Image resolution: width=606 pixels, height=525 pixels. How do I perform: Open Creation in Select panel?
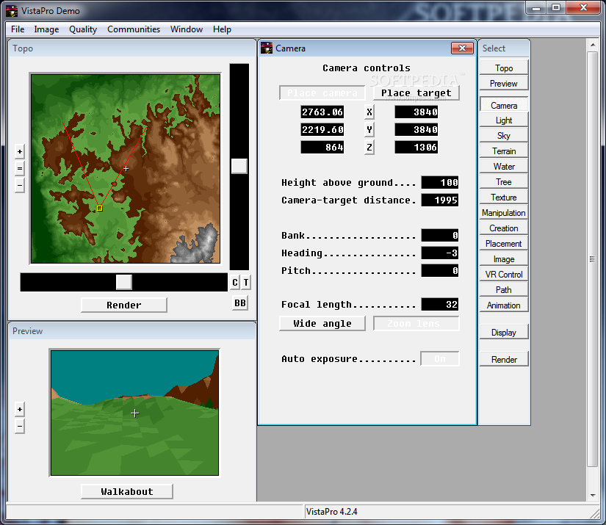pyautogui.click(x=504, y=228)
